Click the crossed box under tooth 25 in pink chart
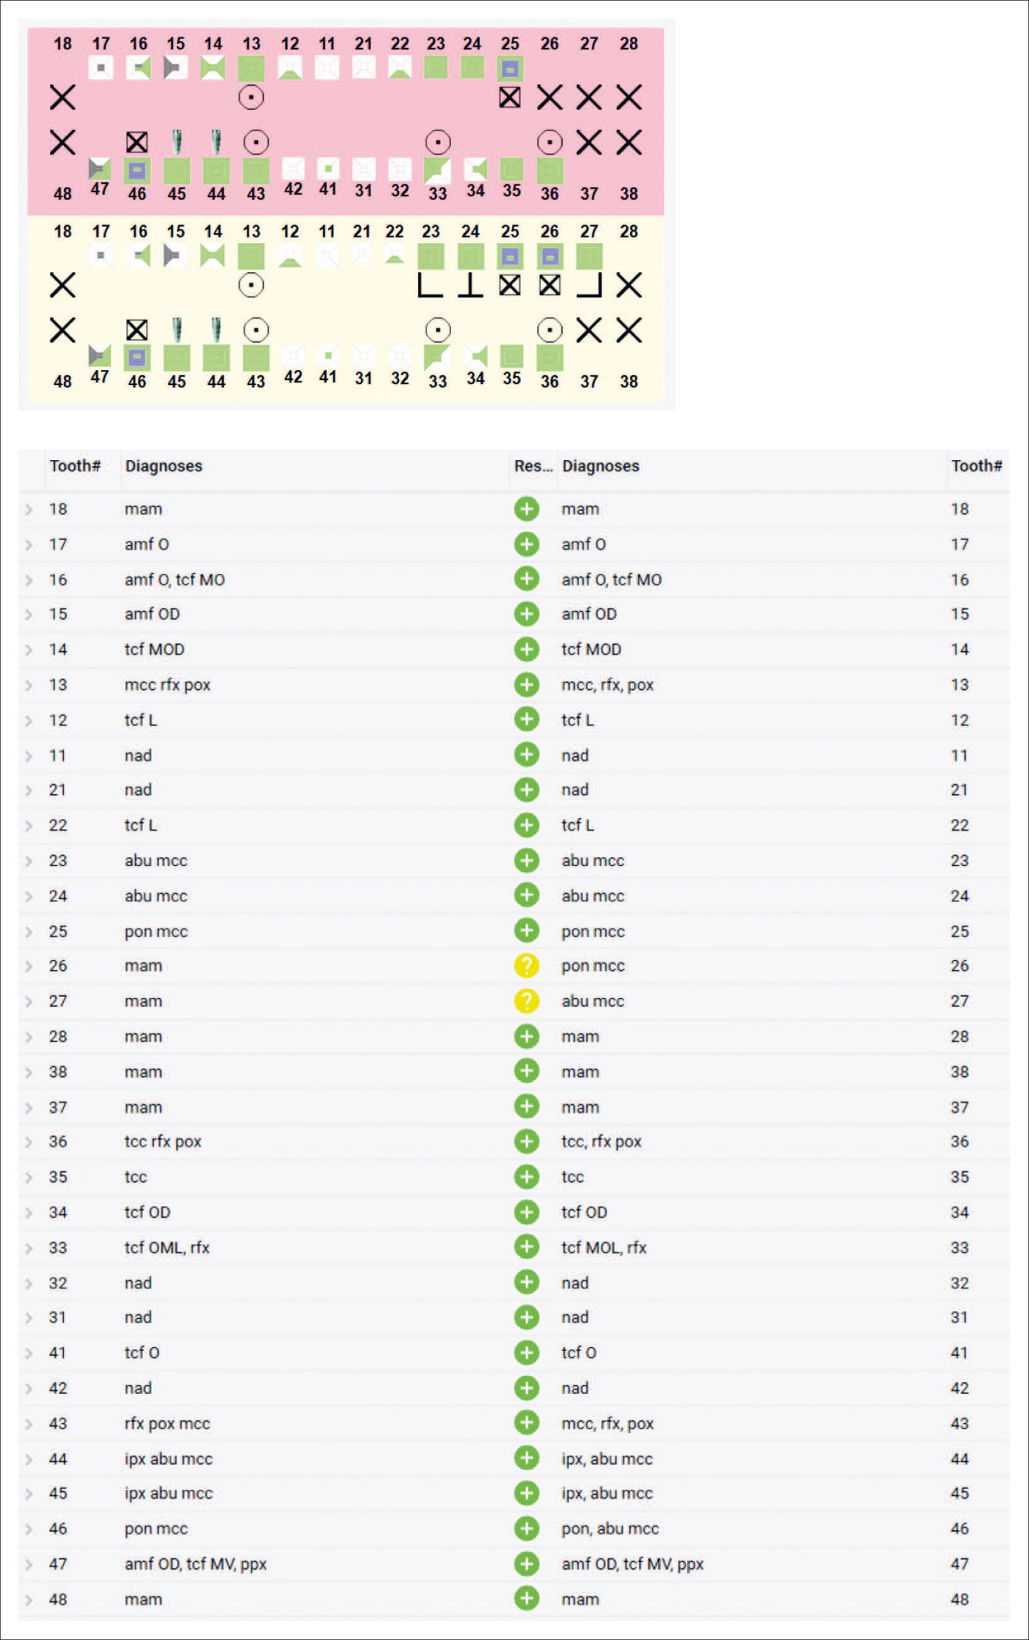This screenshot has width=1029, height=1640. [x=510, y=98]
